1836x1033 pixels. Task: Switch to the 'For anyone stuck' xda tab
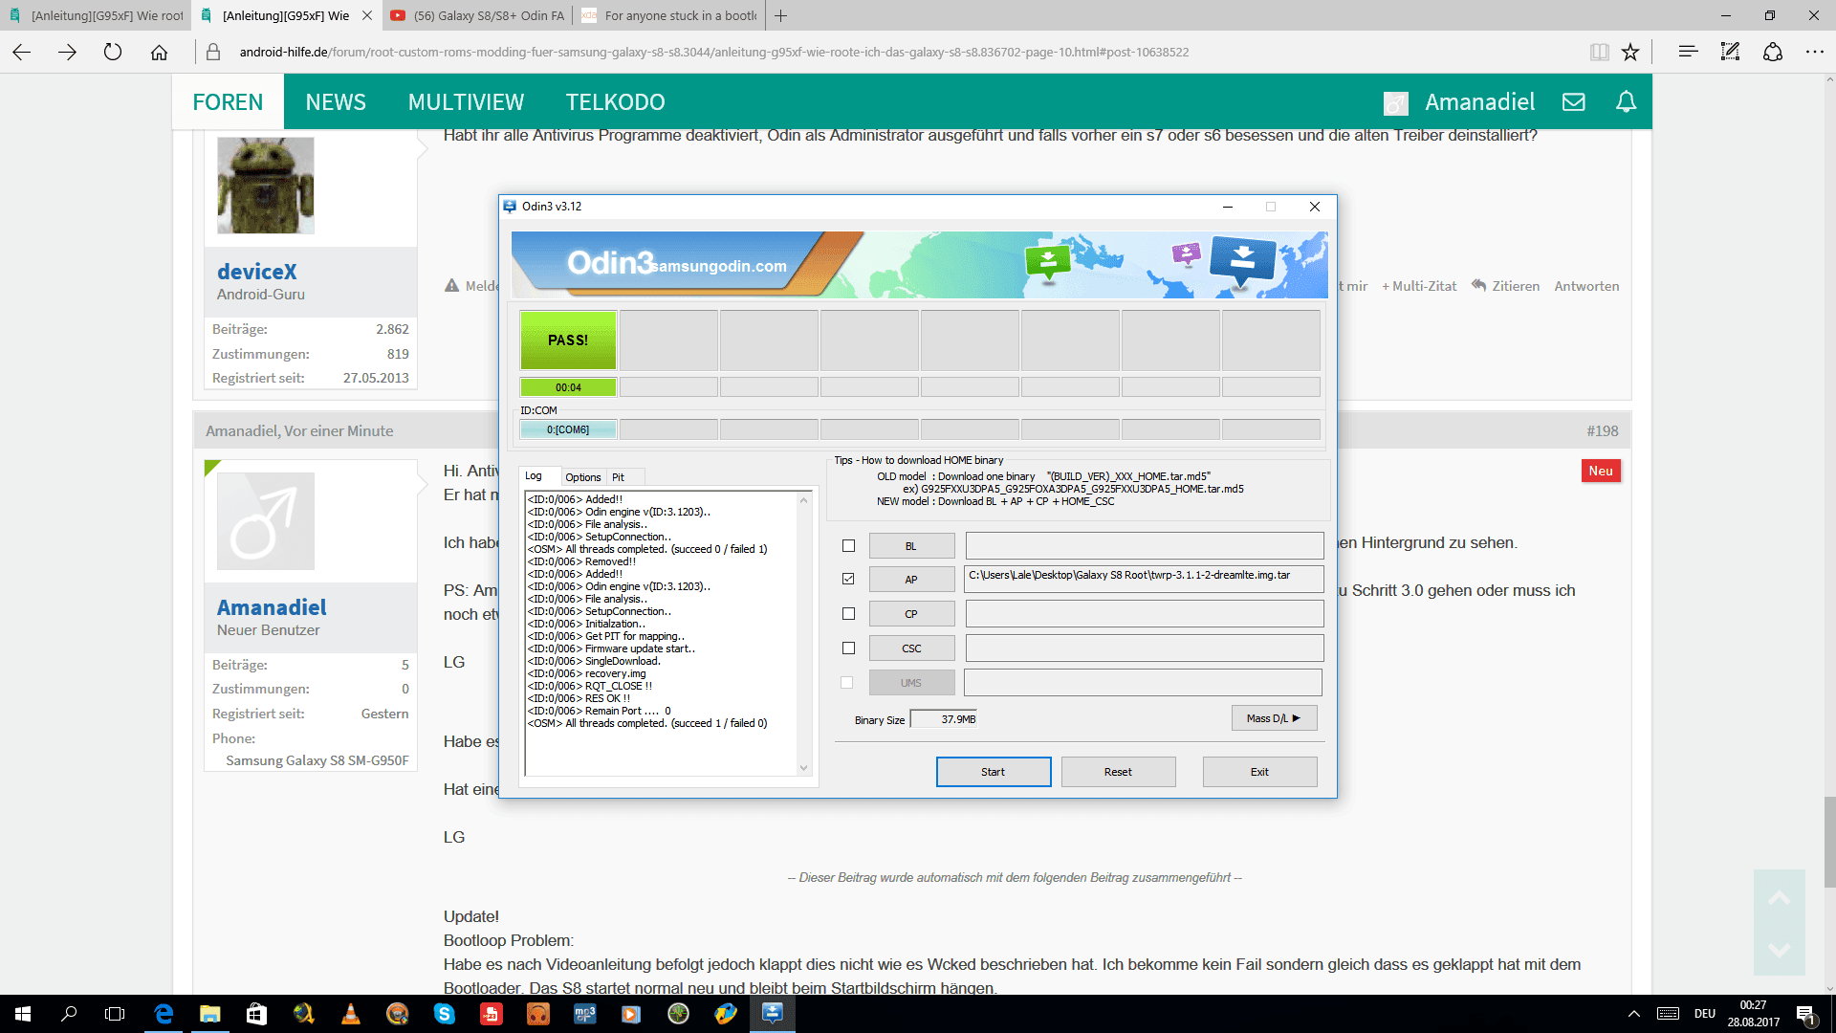pos(669,15)
